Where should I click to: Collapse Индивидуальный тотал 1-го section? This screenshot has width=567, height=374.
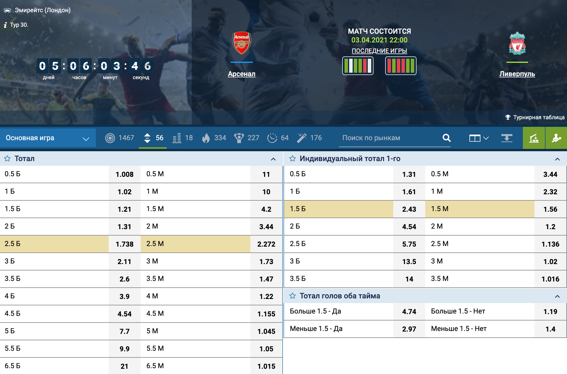(557, 159)
